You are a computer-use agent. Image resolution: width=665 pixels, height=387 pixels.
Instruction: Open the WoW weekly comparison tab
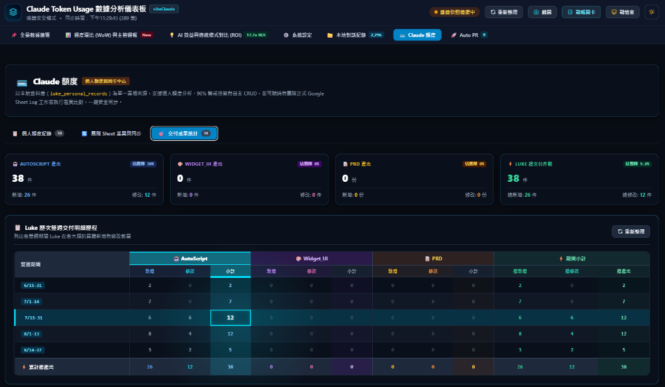click(x=109, y=35)
